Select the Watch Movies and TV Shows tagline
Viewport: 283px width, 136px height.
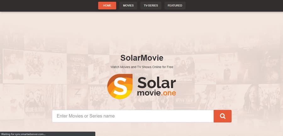(141, 67)
